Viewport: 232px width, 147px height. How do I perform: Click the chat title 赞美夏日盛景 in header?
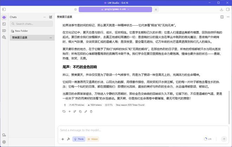[x=65, y=17]
